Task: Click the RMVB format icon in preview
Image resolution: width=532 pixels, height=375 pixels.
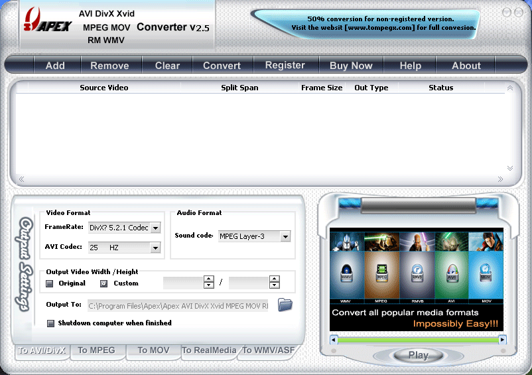Action: [417, 273]
